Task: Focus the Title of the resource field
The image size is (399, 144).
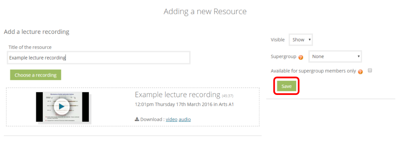Action: (99, 58)
